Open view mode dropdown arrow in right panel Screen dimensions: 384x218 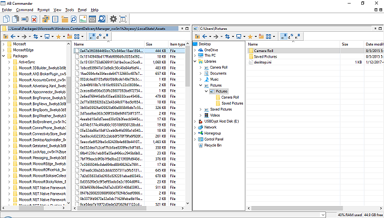(274, 37)
